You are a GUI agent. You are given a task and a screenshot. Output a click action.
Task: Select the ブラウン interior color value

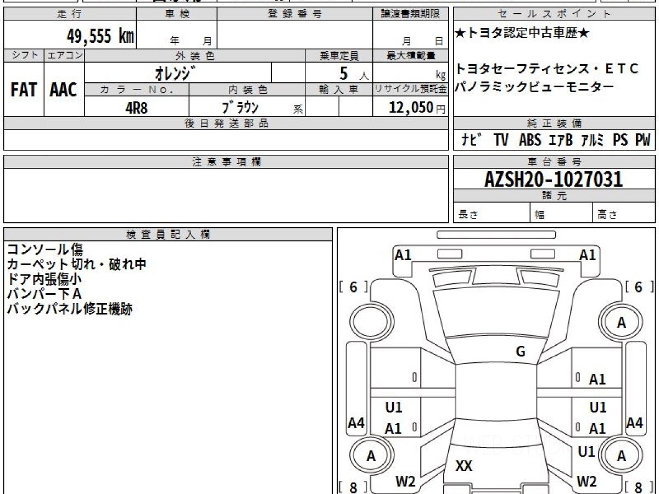pyautogui.click(x=241, y=107)
